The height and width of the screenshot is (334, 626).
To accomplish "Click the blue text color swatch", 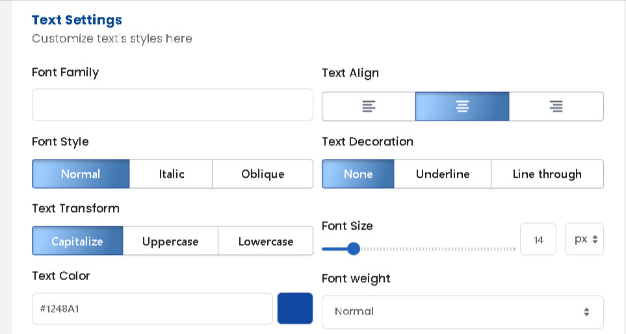I will click(x=295, y=309).
